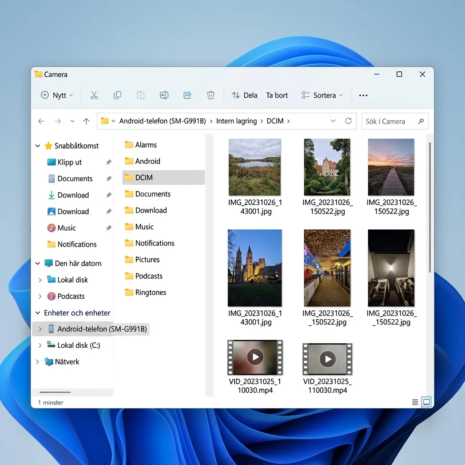This screenshot has height=465, width=465.
Task: Select Klipp ut in quick access
Action: (69, 162)
